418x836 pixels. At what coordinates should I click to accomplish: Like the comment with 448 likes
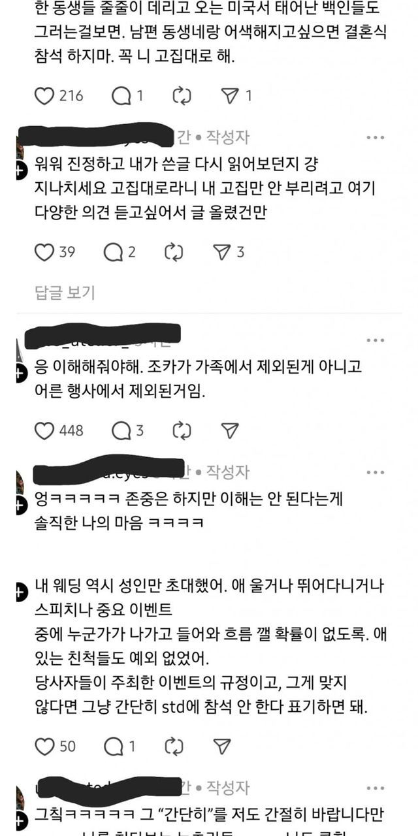pos(44,430)
